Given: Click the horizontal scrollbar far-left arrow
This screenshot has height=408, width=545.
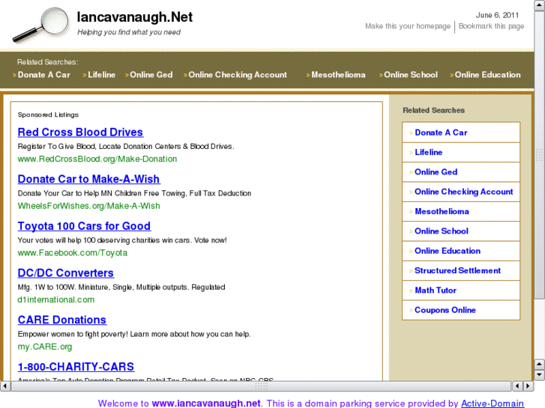Looking at the screenshot, I should pyautogui.click(x=4, y=386).
